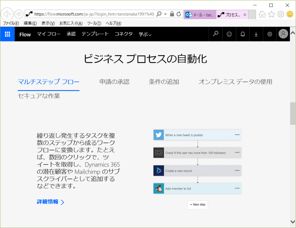The width and height of the screenshot is (296, 228).
Task: Click 'Add member to list' step text
Action: pyautogui.click(x=178, y=189)
